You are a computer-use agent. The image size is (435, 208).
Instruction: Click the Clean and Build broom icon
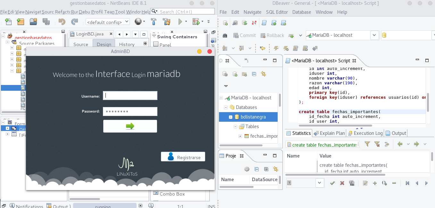coord(166,22)
